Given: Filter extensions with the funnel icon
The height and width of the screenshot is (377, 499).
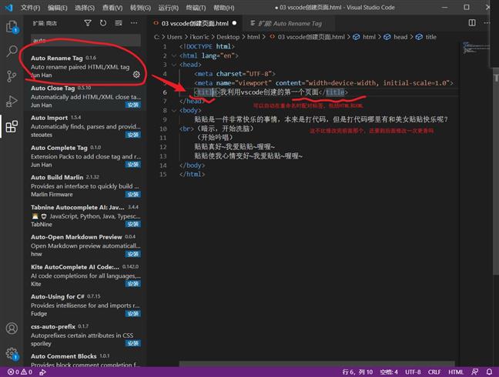Looking at the screenshot, I should [x=88, y=23].
